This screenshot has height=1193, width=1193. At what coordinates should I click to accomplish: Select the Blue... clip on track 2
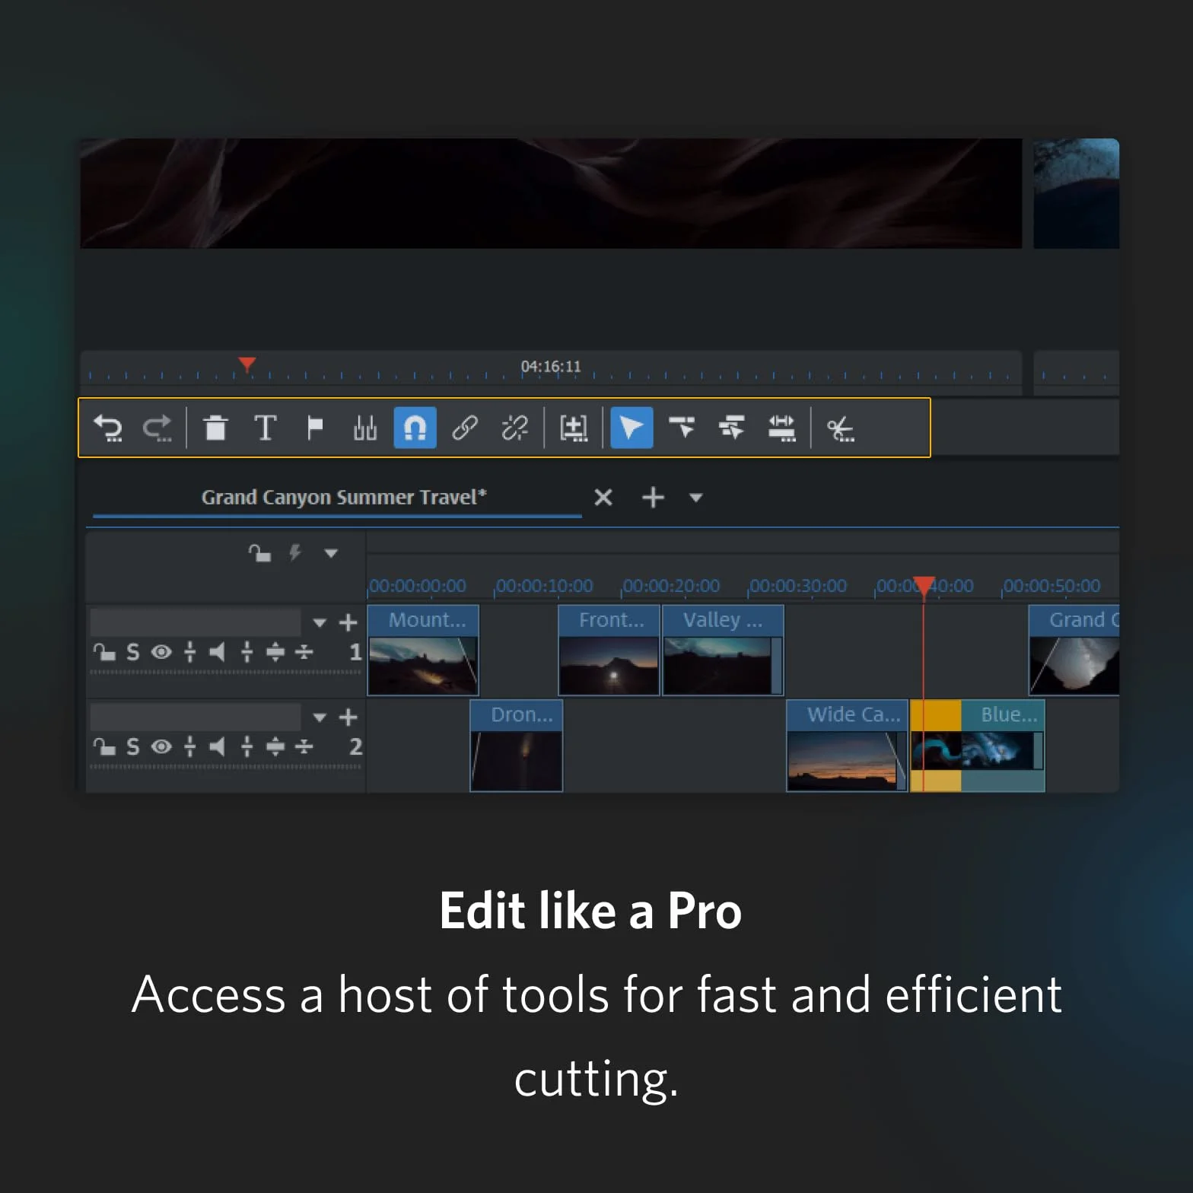pyautogui.click(x=978, y=746)
